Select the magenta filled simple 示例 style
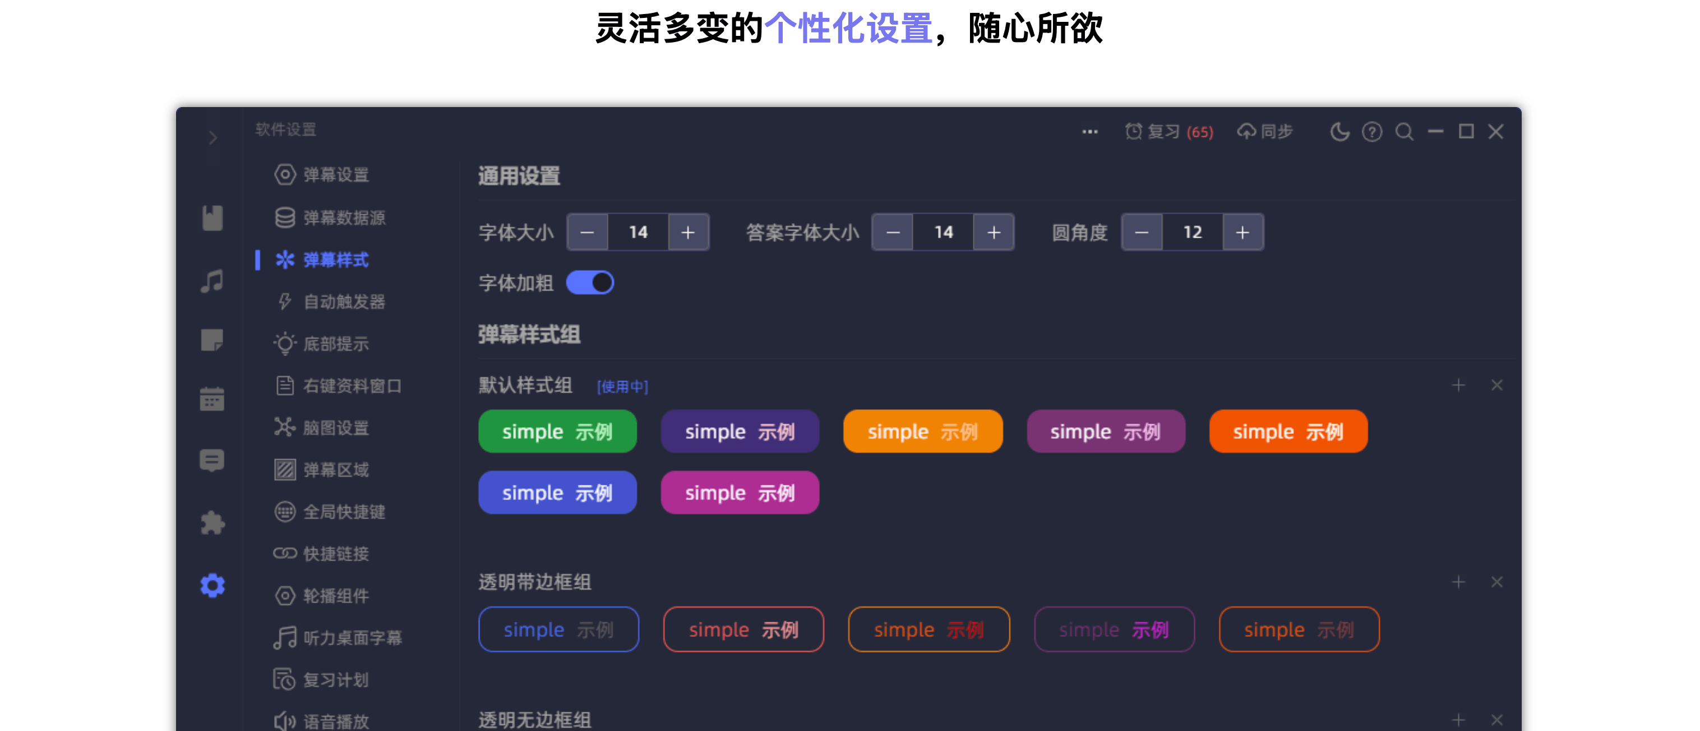The width and height of the screenshot is (1700, 731). pyautogui.click(x=741, y=493)
